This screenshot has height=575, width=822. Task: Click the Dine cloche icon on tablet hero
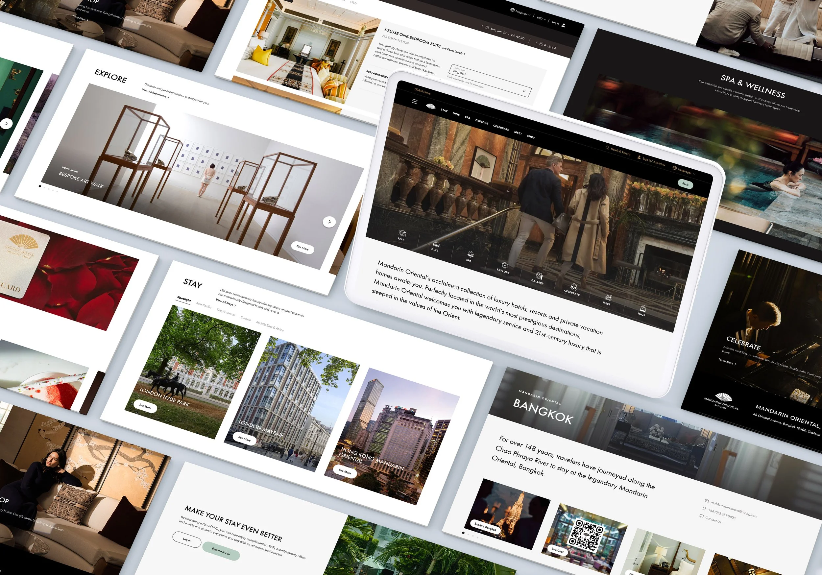point(436,244)
